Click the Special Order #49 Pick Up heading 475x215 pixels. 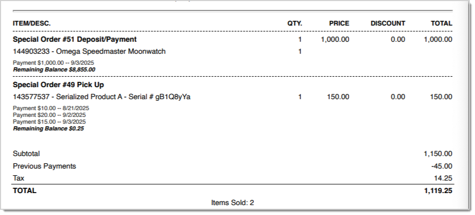62,85
